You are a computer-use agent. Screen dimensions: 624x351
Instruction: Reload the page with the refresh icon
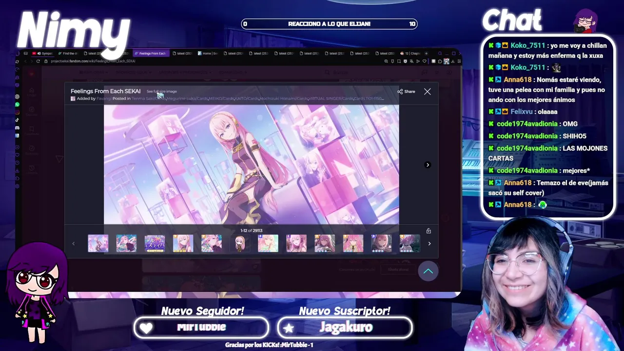coord(38,61)
